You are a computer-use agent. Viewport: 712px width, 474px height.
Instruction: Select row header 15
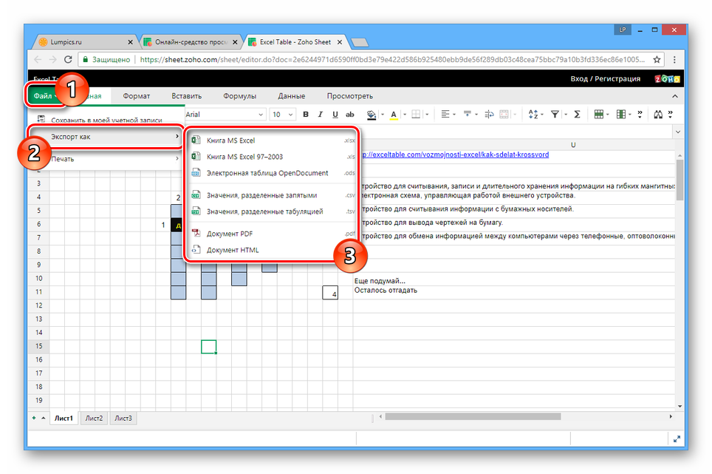tap(39, 346)
